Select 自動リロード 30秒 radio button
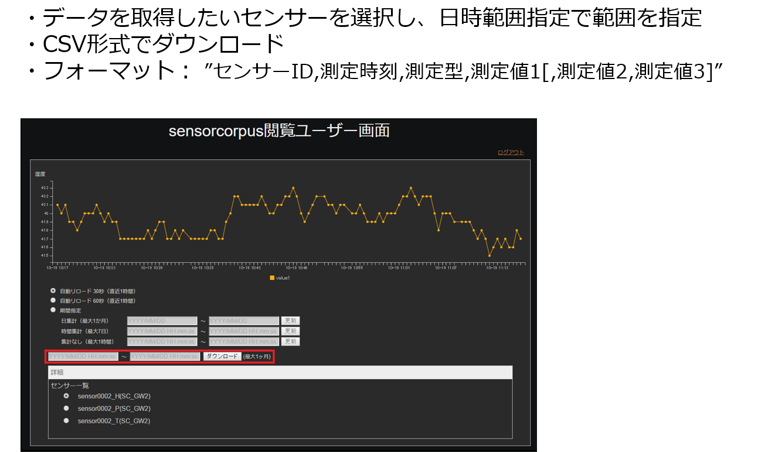Image resolution: width=775 pixels, height=452 pixels. [53, 290]
